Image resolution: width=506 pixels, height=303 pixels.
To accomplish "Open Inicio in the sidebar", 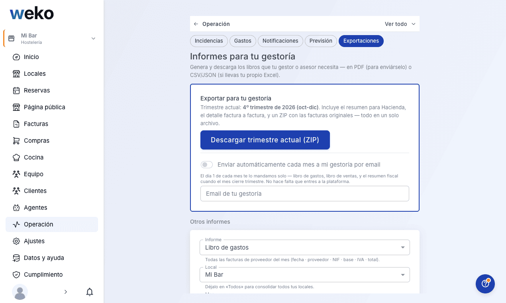I will [52, 57].
